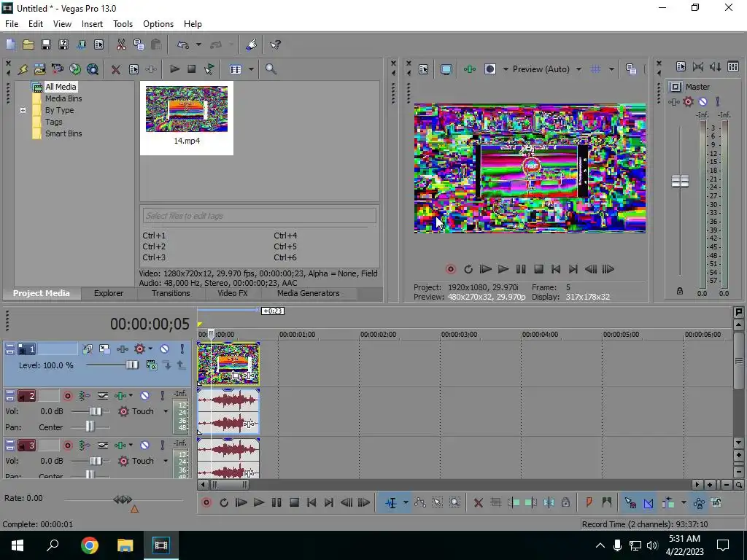Solo video track 1
The width and height of the screenshot is (747, 560).
tap(182, 349)
